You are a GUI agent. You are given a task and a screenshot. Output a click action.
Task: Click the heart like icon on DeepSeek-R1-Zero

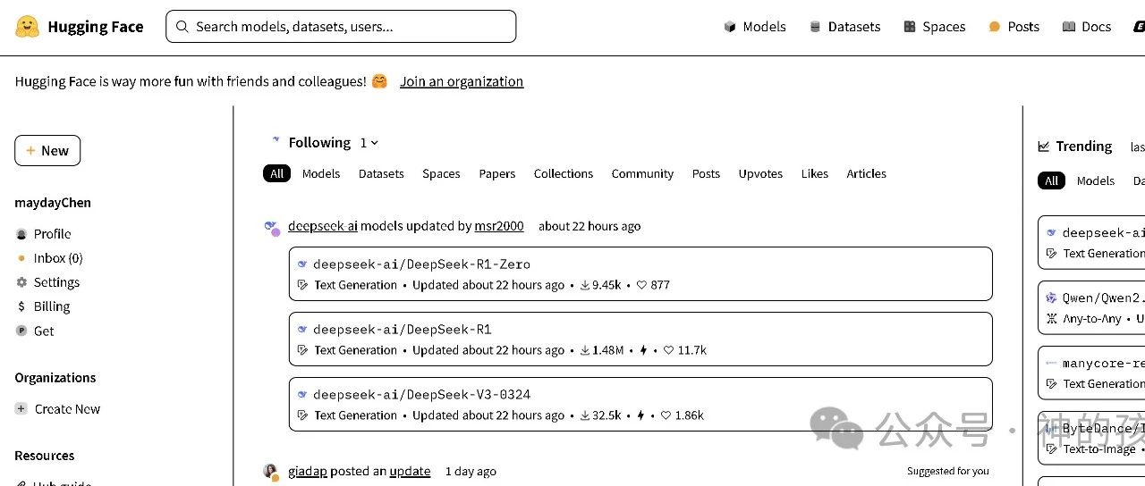[x=641, y=285]
